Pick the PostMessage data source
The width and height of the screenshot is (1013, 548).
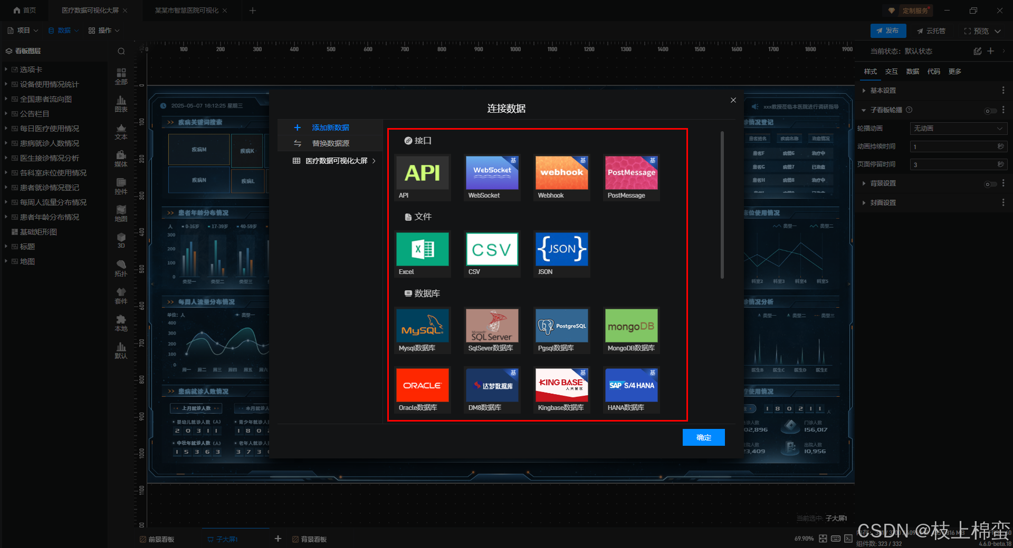pos(632,178)
